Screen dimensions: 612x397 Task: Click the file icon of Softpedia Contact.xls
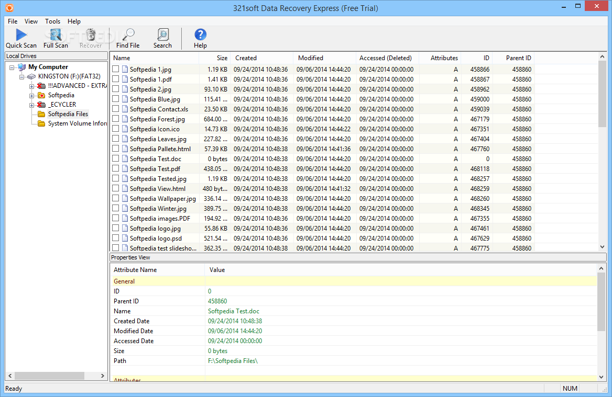(x=125, y=109)
